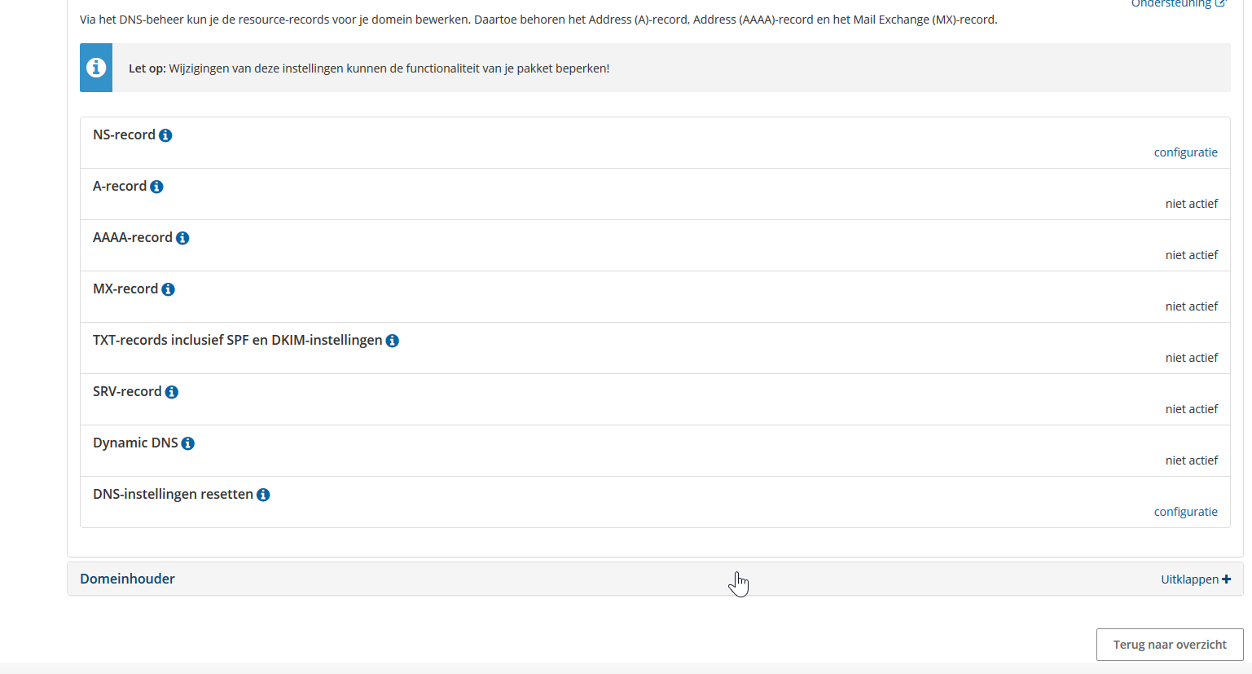The width and height of the screenshot is (1252, 674).
Task: Show info for TXT-records SPF and DKIM
Action: (x=392, y=341)
